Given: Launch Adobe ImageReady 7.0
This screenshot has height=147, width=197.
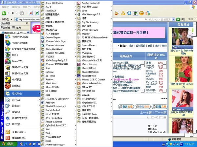Looking at the screenshot, I should click(59, 60).
